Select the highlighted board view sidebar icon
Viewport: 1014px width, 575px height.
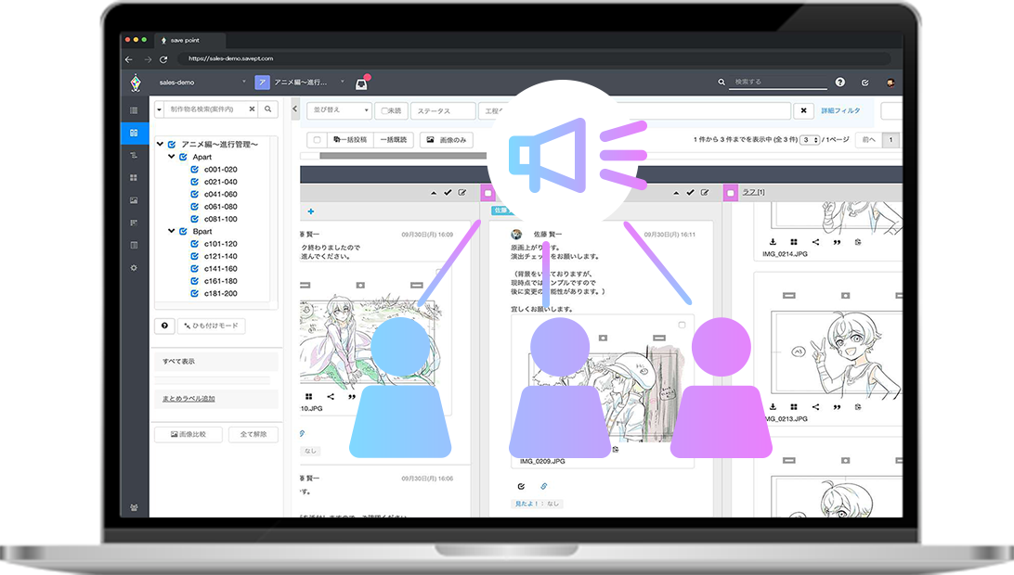[134, 134]
